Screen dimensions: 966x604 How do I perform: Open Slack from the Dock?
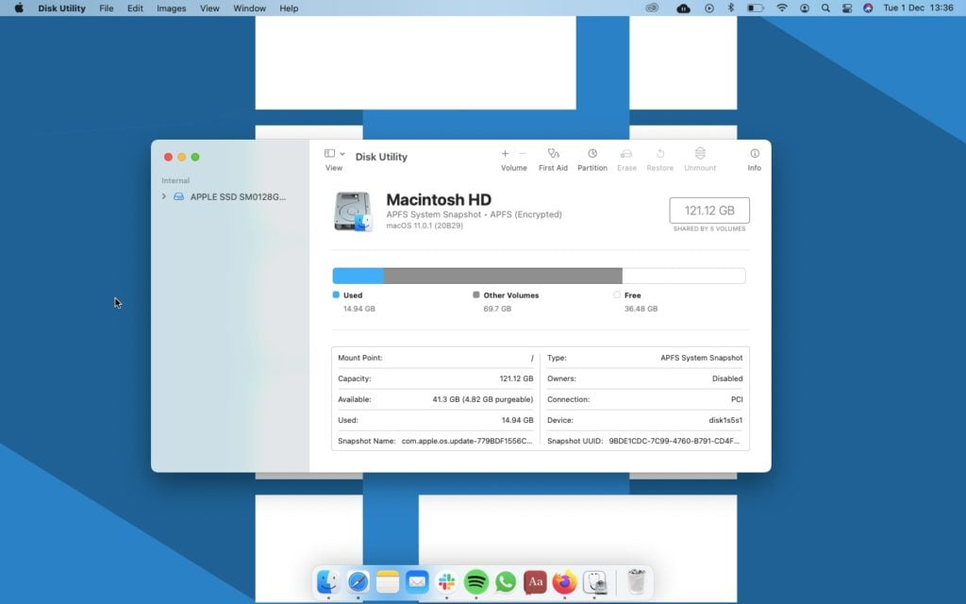pyautogui.click(x=446, y=581)
